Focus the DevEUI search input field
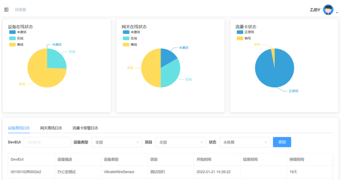 point(47,142)
